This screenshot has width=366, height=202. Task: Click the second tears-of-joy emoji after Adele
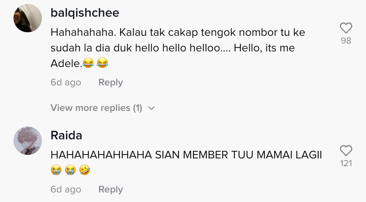click(102, 63)
